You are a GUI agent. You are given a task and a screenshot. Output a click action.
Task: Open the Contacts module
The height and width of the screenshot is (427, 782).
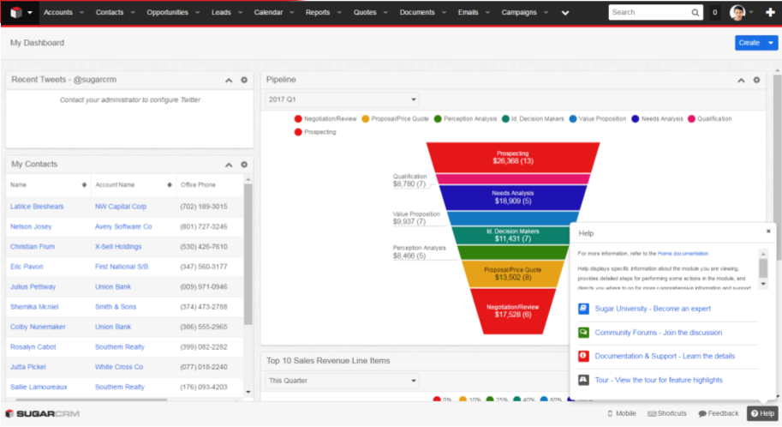pyautogui.click(x=110, y=13)
